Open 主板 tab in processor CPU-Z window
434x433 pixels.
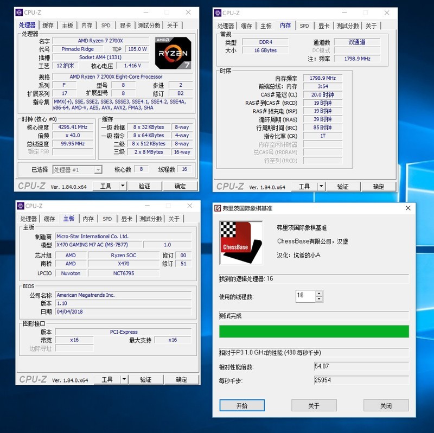[x=67, y=26]
